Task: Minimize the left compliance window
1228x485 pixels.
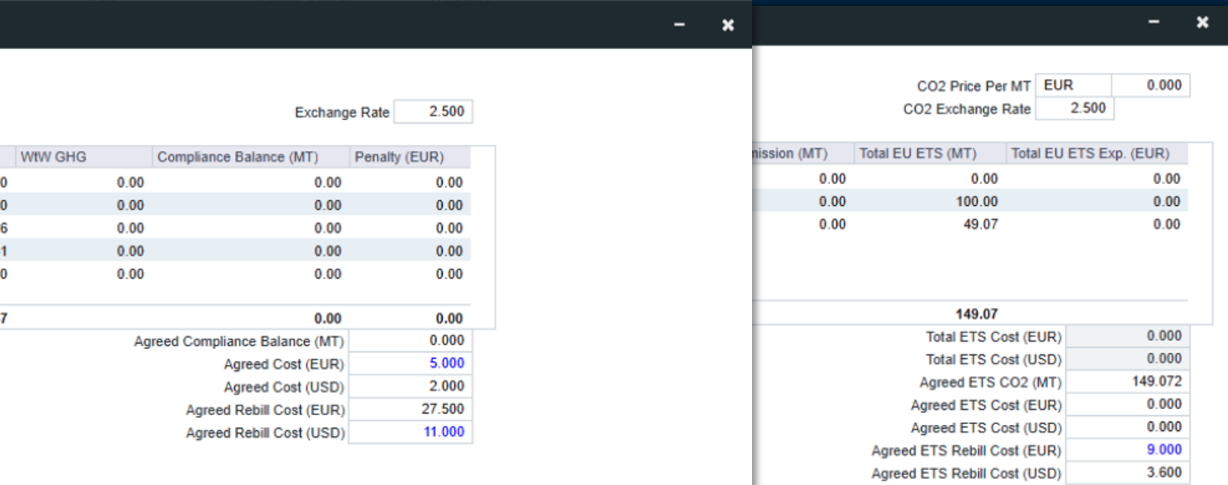Action: (679, 25)
